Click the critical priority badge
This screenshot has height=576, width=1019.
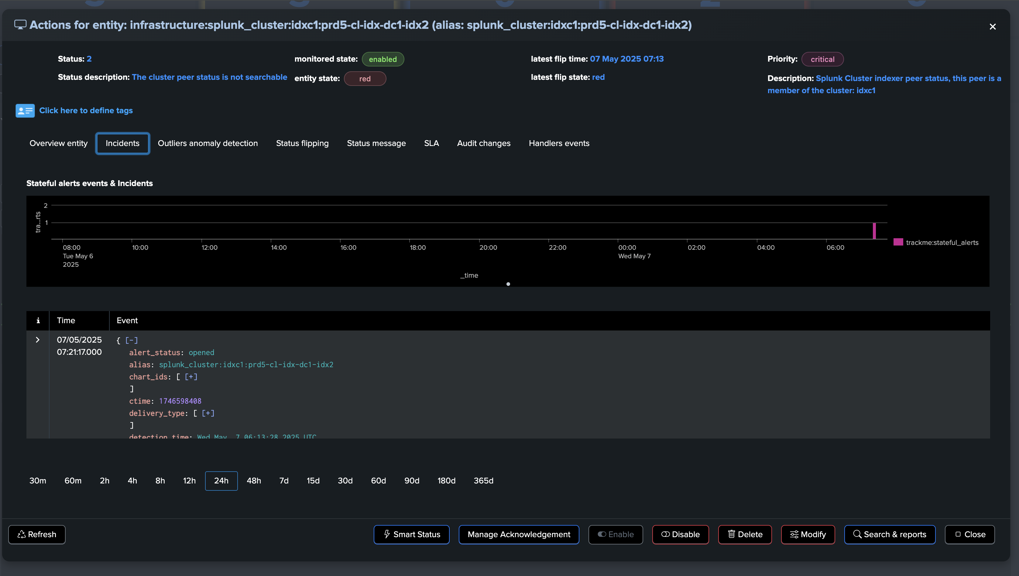pos(822,59)
